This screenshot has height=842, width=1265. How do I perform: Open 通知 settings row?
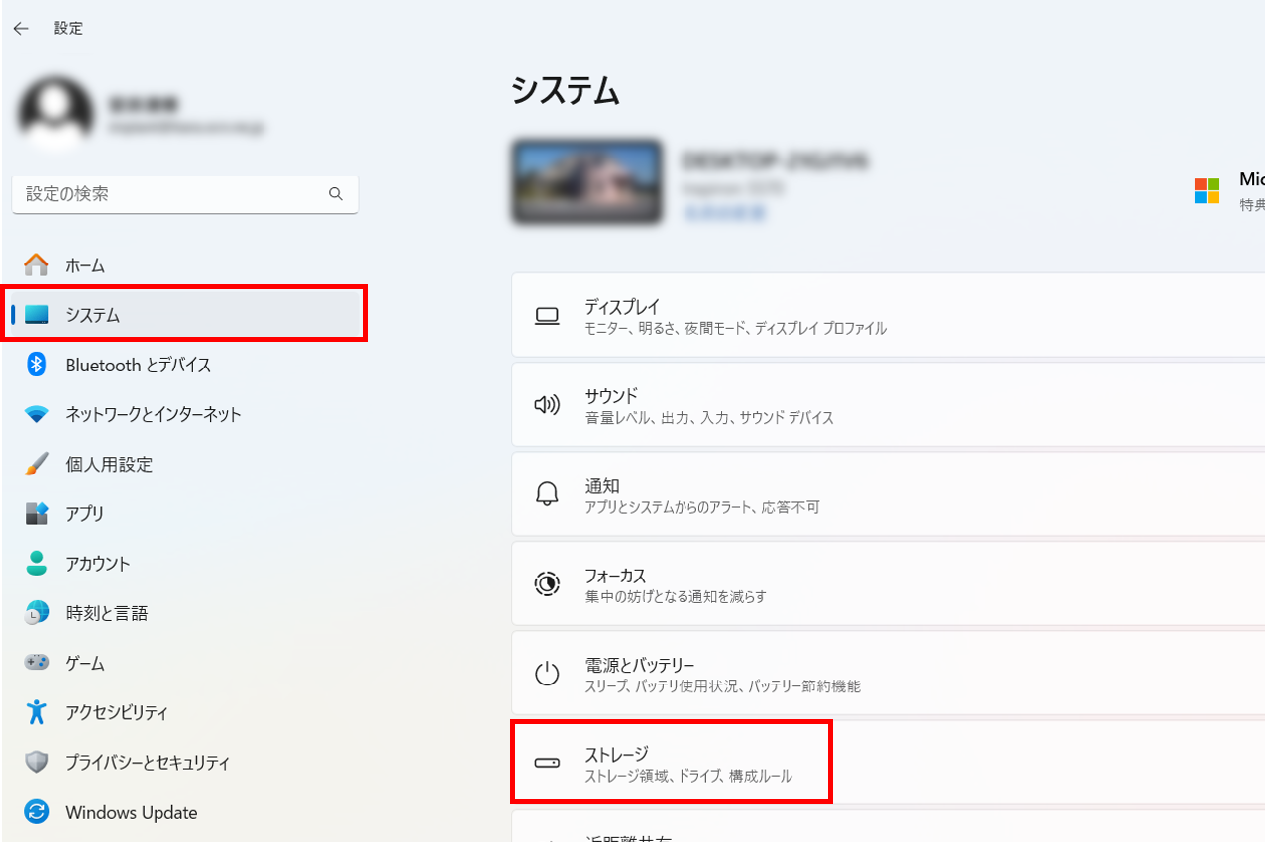tap(889, 495)
